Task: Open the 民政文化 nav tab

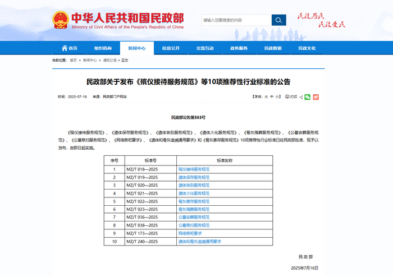Action: point(307,48)
